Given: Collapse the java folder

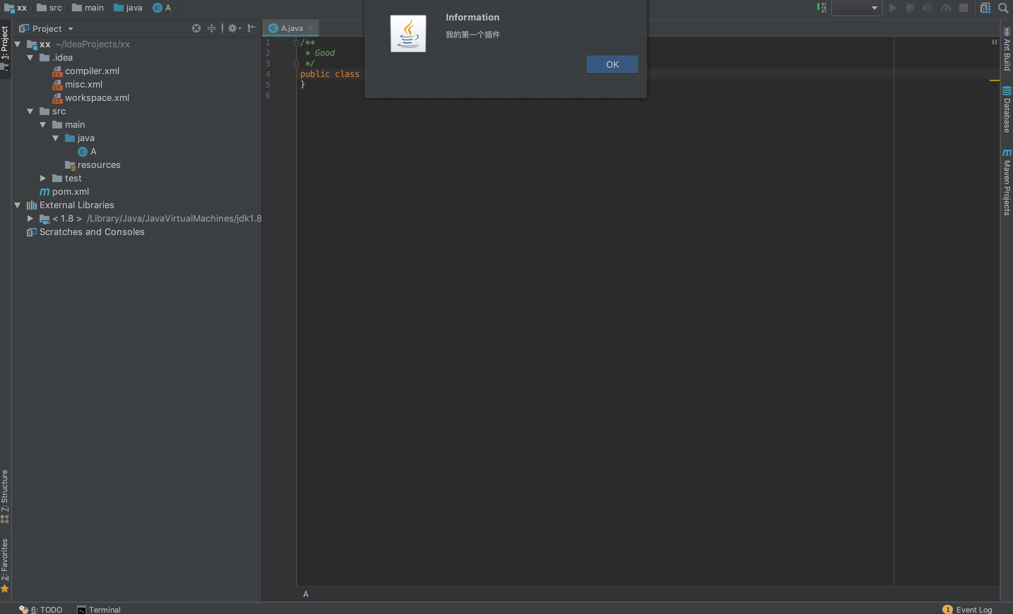Looking at the screenshot, I should pos(55,138).
